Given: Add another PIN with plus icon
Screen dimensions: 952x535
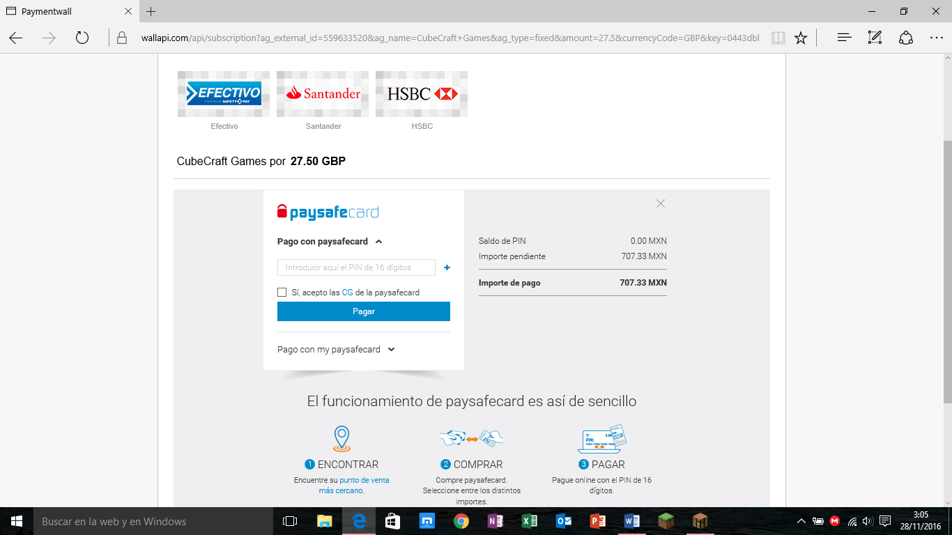Looking at the screenshot, I should tap(447, 267).
